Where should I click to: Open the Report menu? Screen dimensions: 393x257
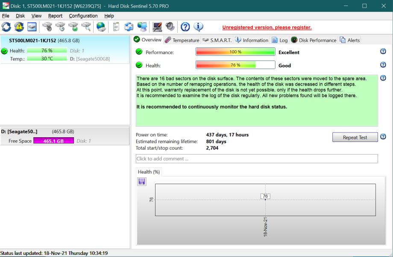[55, 16]
